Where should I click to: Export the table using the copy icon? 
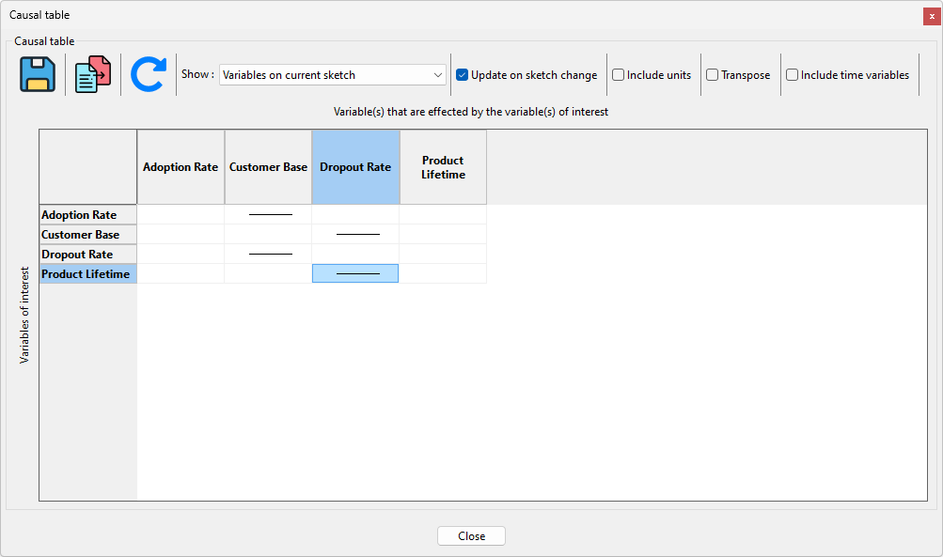click(x=91, y=74)
